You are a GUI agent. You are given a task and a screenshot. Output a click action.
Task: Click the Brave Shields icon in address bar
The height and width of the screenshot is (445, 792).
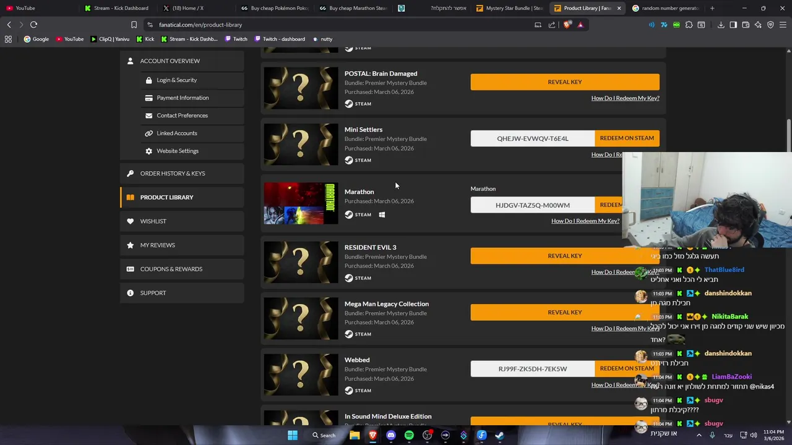click(567, 25)
